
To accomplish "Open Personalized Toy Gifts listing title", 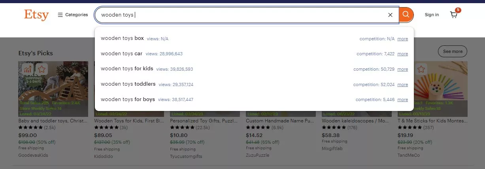I will [x=205, y=120].
